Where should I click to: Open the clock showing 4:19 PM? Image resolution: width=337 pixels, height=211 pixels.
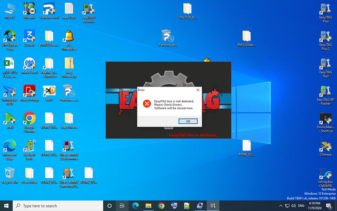tap(314, 206)
